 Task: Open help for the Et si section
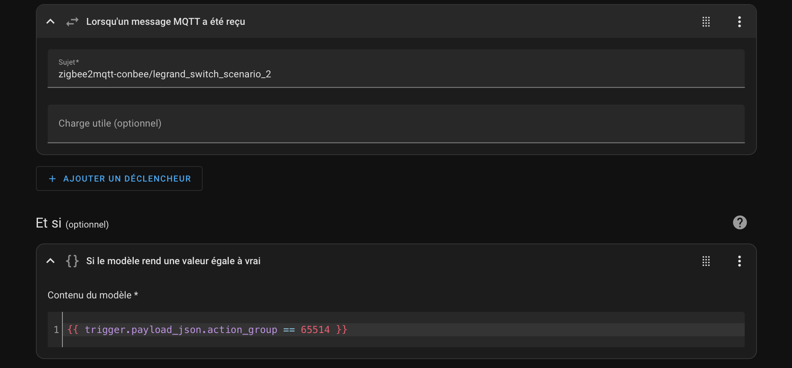(x=739, y=222)
